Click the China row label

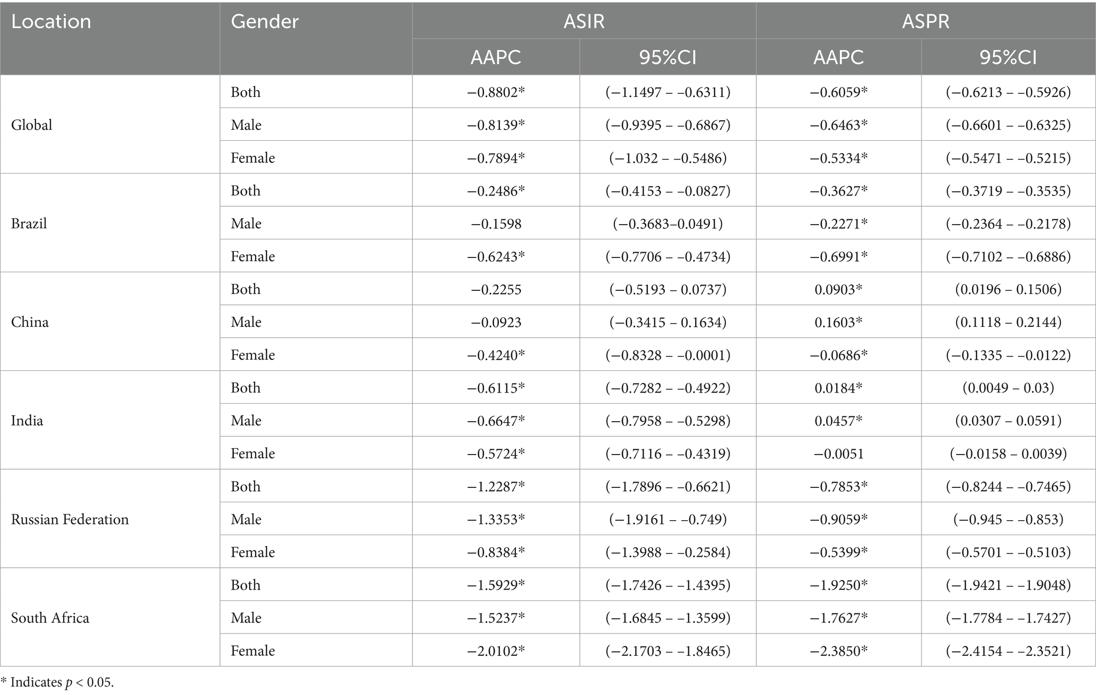coord(30,322)
